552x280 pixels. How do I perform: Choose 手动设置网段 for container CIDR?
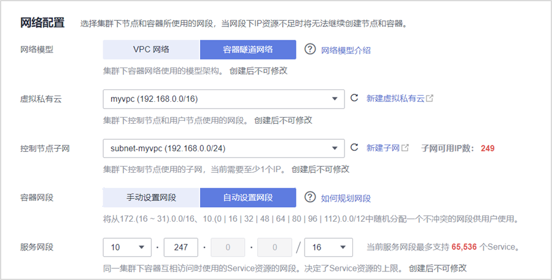[x=151, y=198]
